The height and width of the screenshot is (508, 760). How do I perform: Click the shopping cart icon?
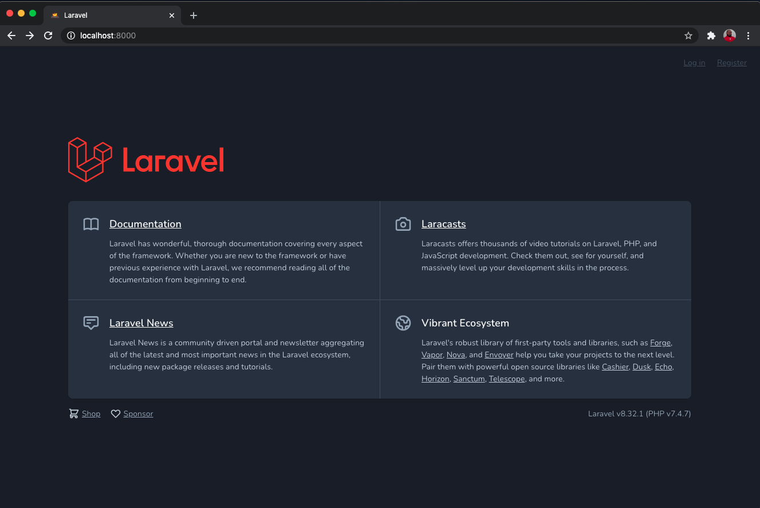click(74, 414)
